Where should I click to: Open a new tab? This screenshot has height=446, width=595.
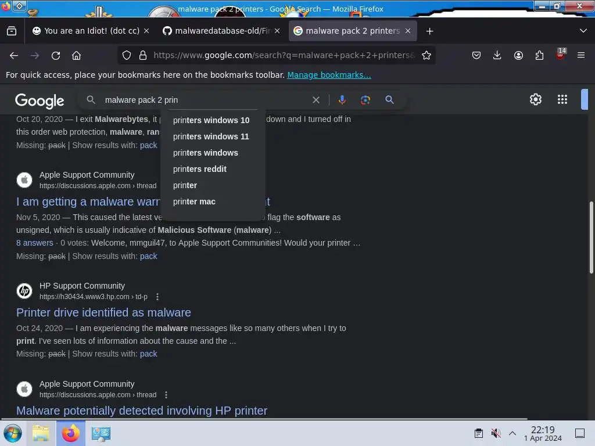(429, 31)
